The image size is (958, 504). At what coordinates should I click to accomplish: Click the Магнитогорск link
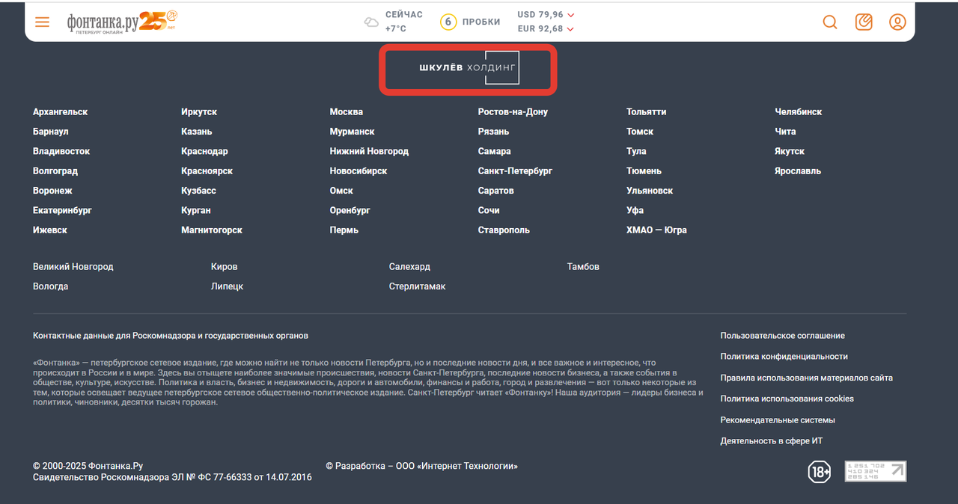click(212, 230)
